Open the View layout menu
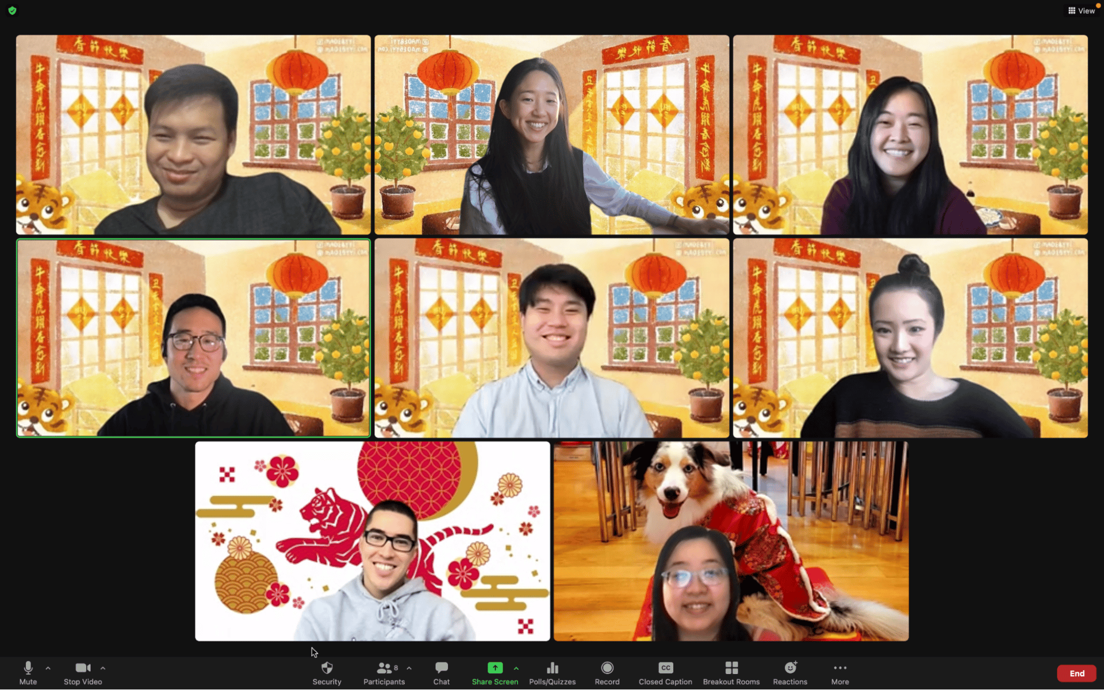The image size is (1104, 690). [x=1082, y=10]
